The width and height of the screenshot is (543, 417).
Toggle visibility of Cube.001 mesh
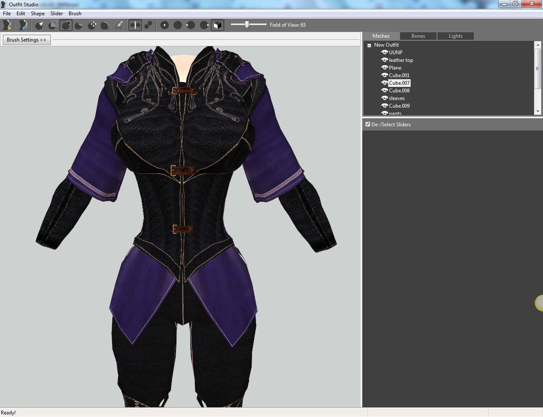pyautogui.click(x=384, y=75)
